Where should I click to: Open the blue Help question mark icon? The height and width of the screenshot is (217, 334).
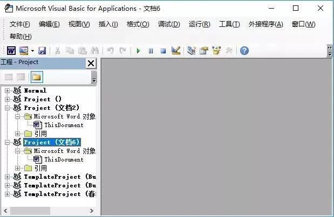coord(244,51)
